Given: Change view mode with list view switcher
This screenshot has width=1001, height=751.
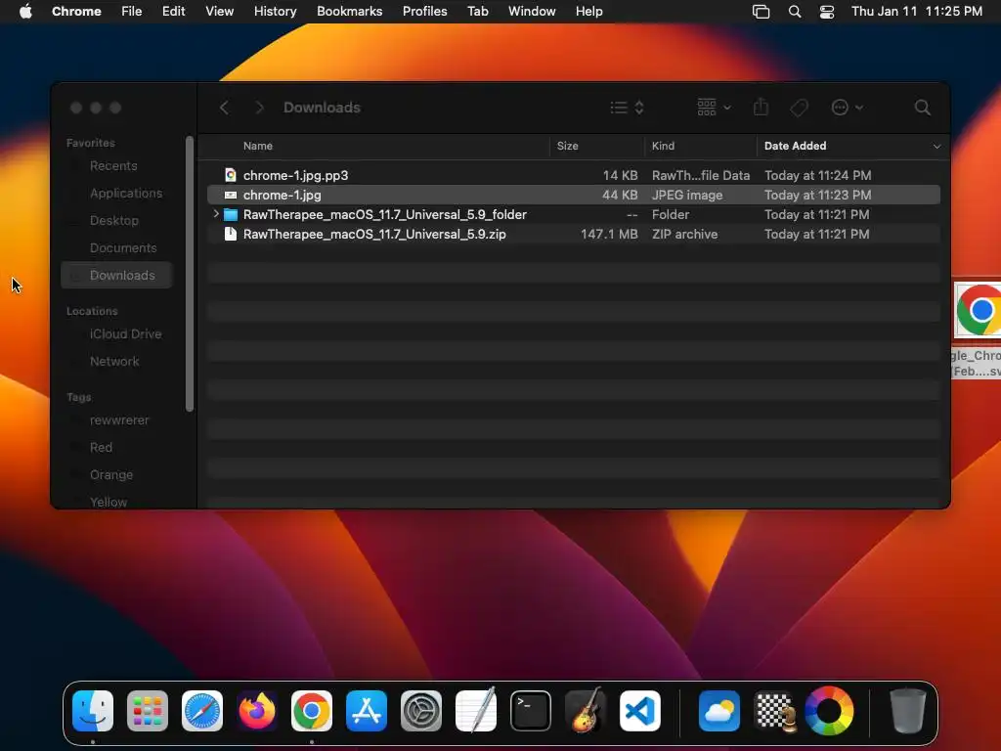Looking at the screenshot, I should 627,108.
